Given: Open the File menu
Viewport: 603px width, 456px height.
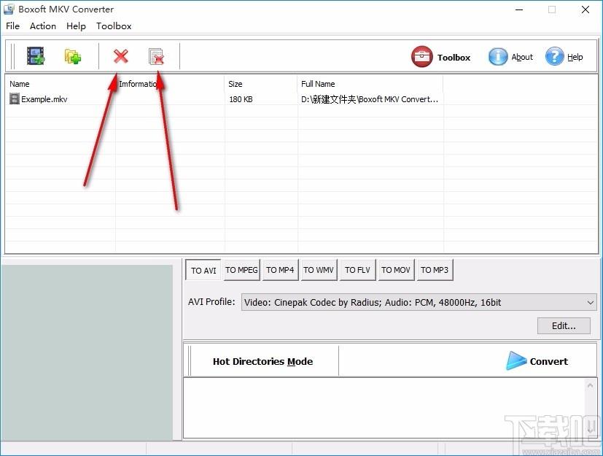Looking at the screenshot, I should [12, 26].
